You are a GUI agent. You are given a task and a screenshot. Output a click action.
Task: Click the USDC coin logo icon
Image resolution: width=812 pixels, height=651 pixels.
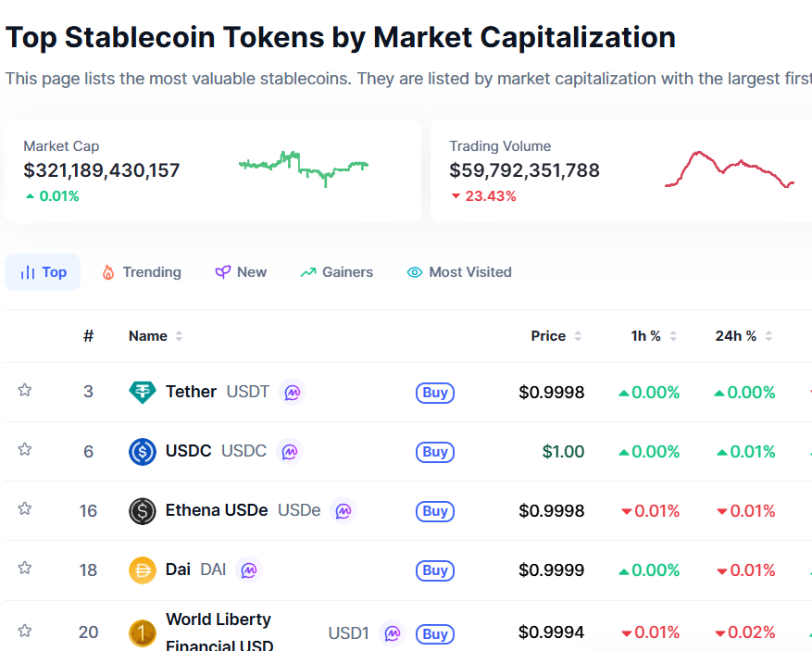pyautogui.click(x=143, y=452)
